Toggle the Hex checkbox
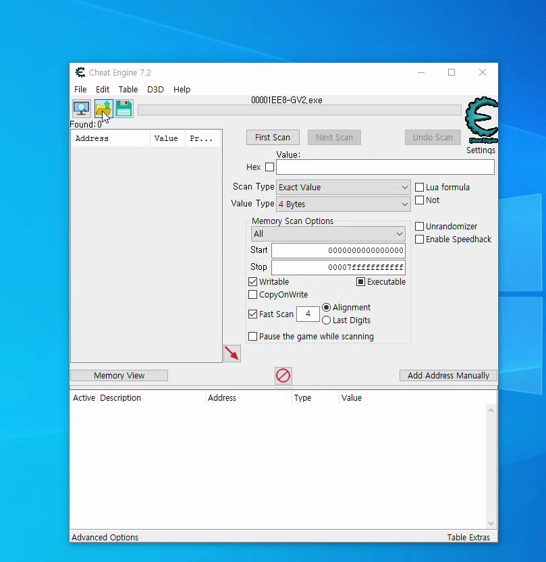The width and height of the screenshot is (546, 562). pos(269,167)
